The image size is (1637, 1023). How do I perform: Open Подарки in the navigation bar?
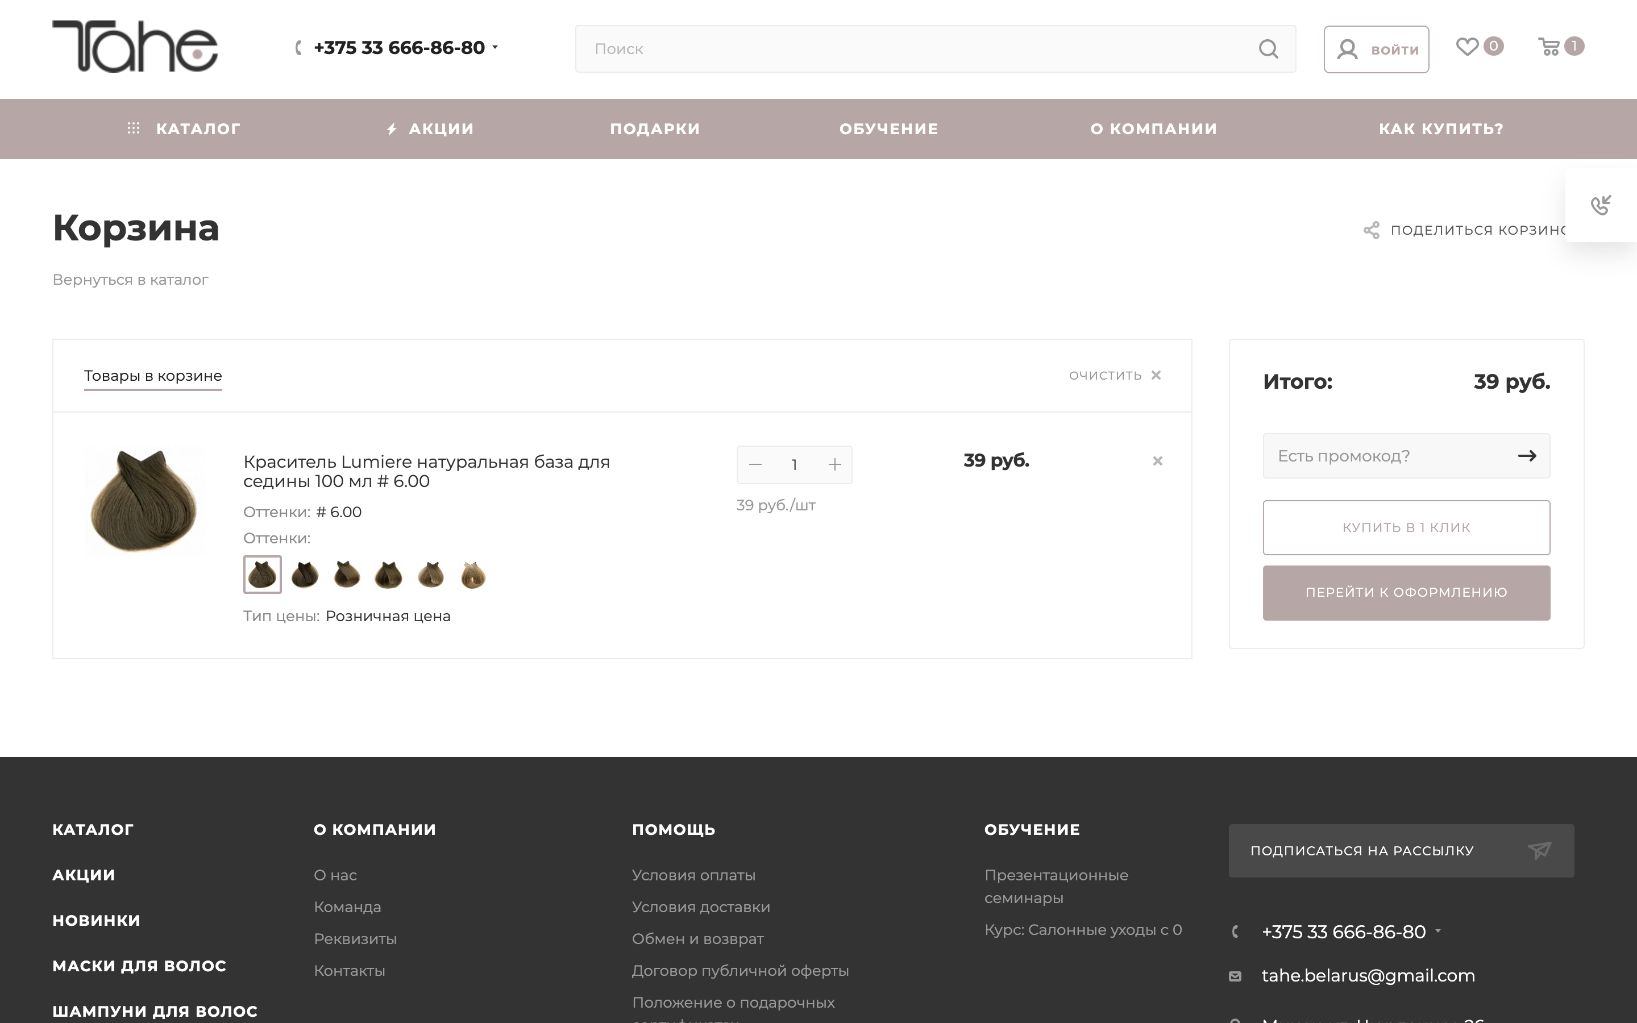(655, 128)
